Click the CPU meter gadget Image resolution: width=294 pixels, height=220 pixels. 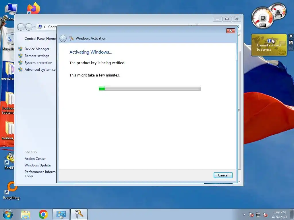(262, 18)
